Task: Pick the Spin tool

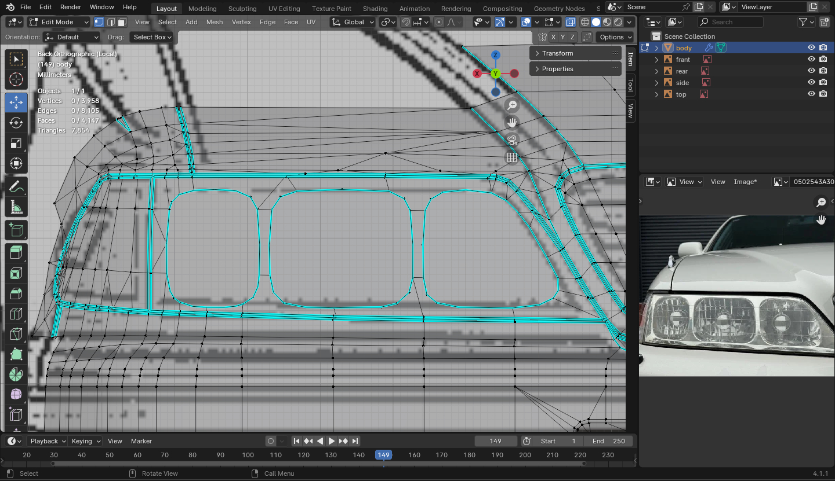Action: 16,374
